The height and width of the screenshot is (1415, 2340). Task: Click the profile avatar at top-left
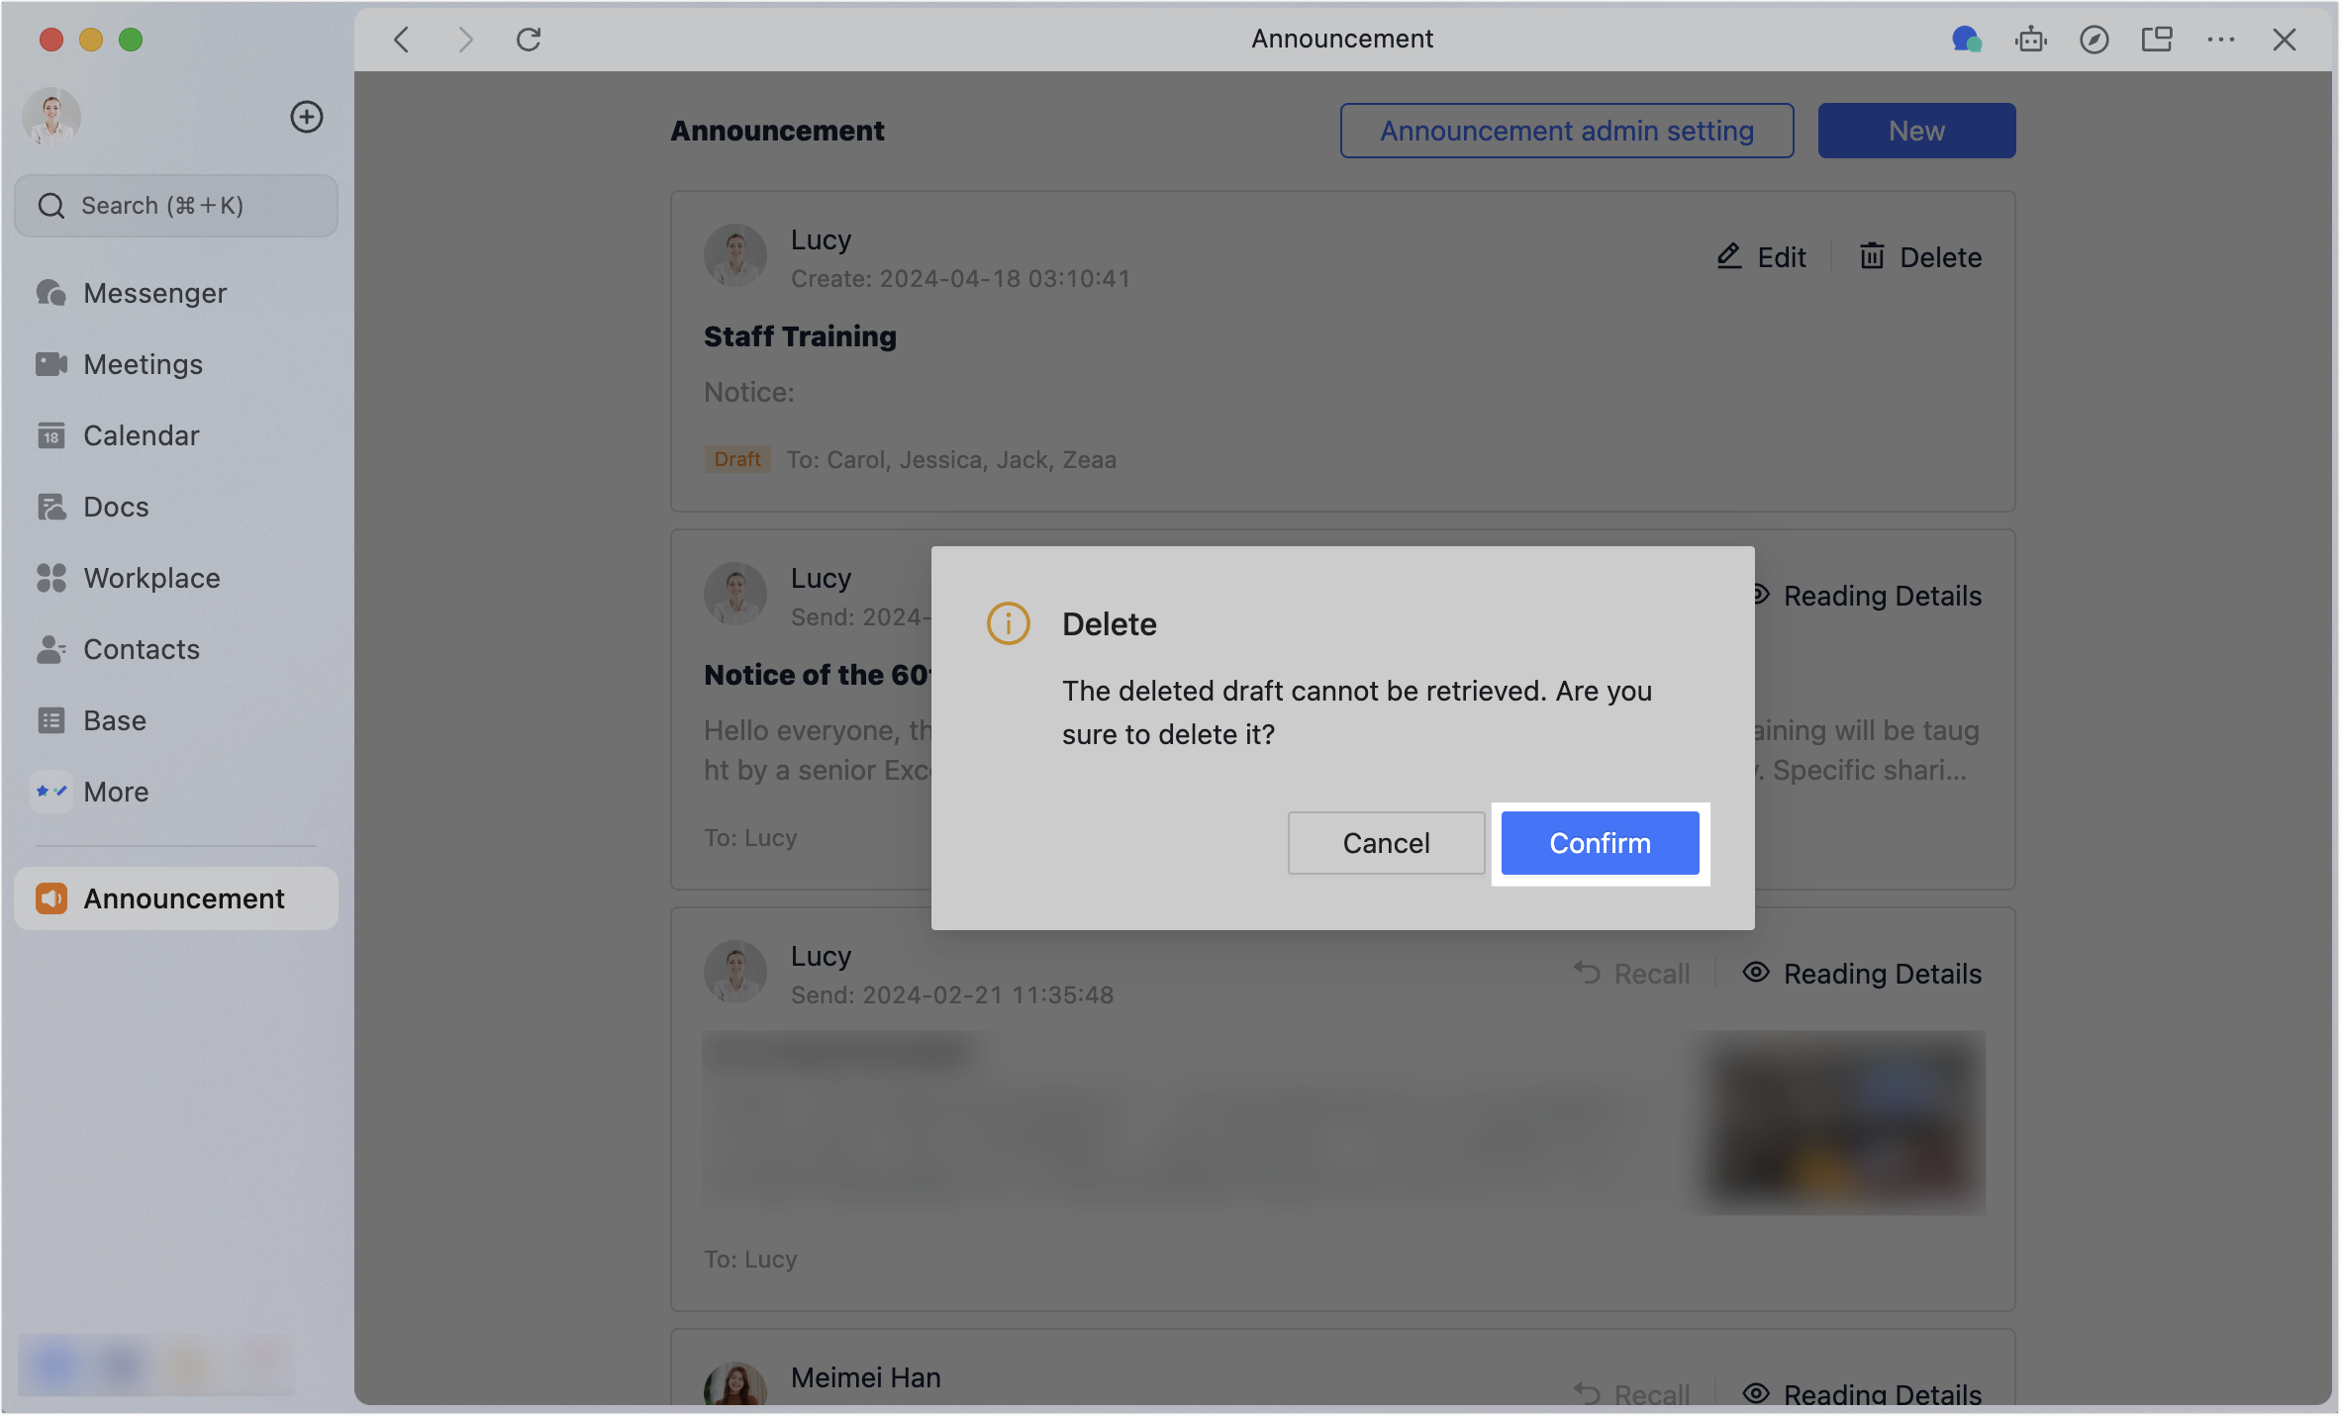click(x=51, y=117)
